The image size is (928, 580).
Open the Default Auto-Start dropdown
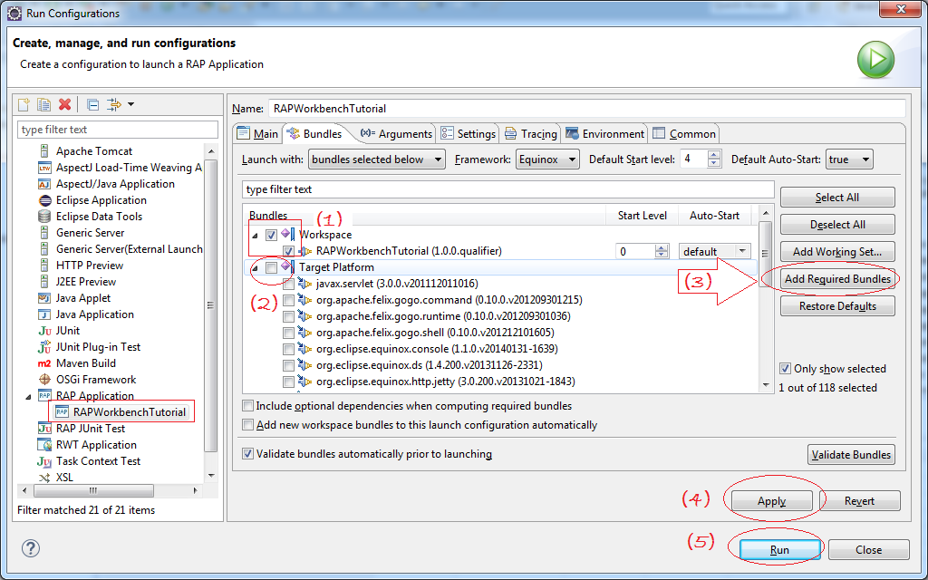[x=848, y=159]
